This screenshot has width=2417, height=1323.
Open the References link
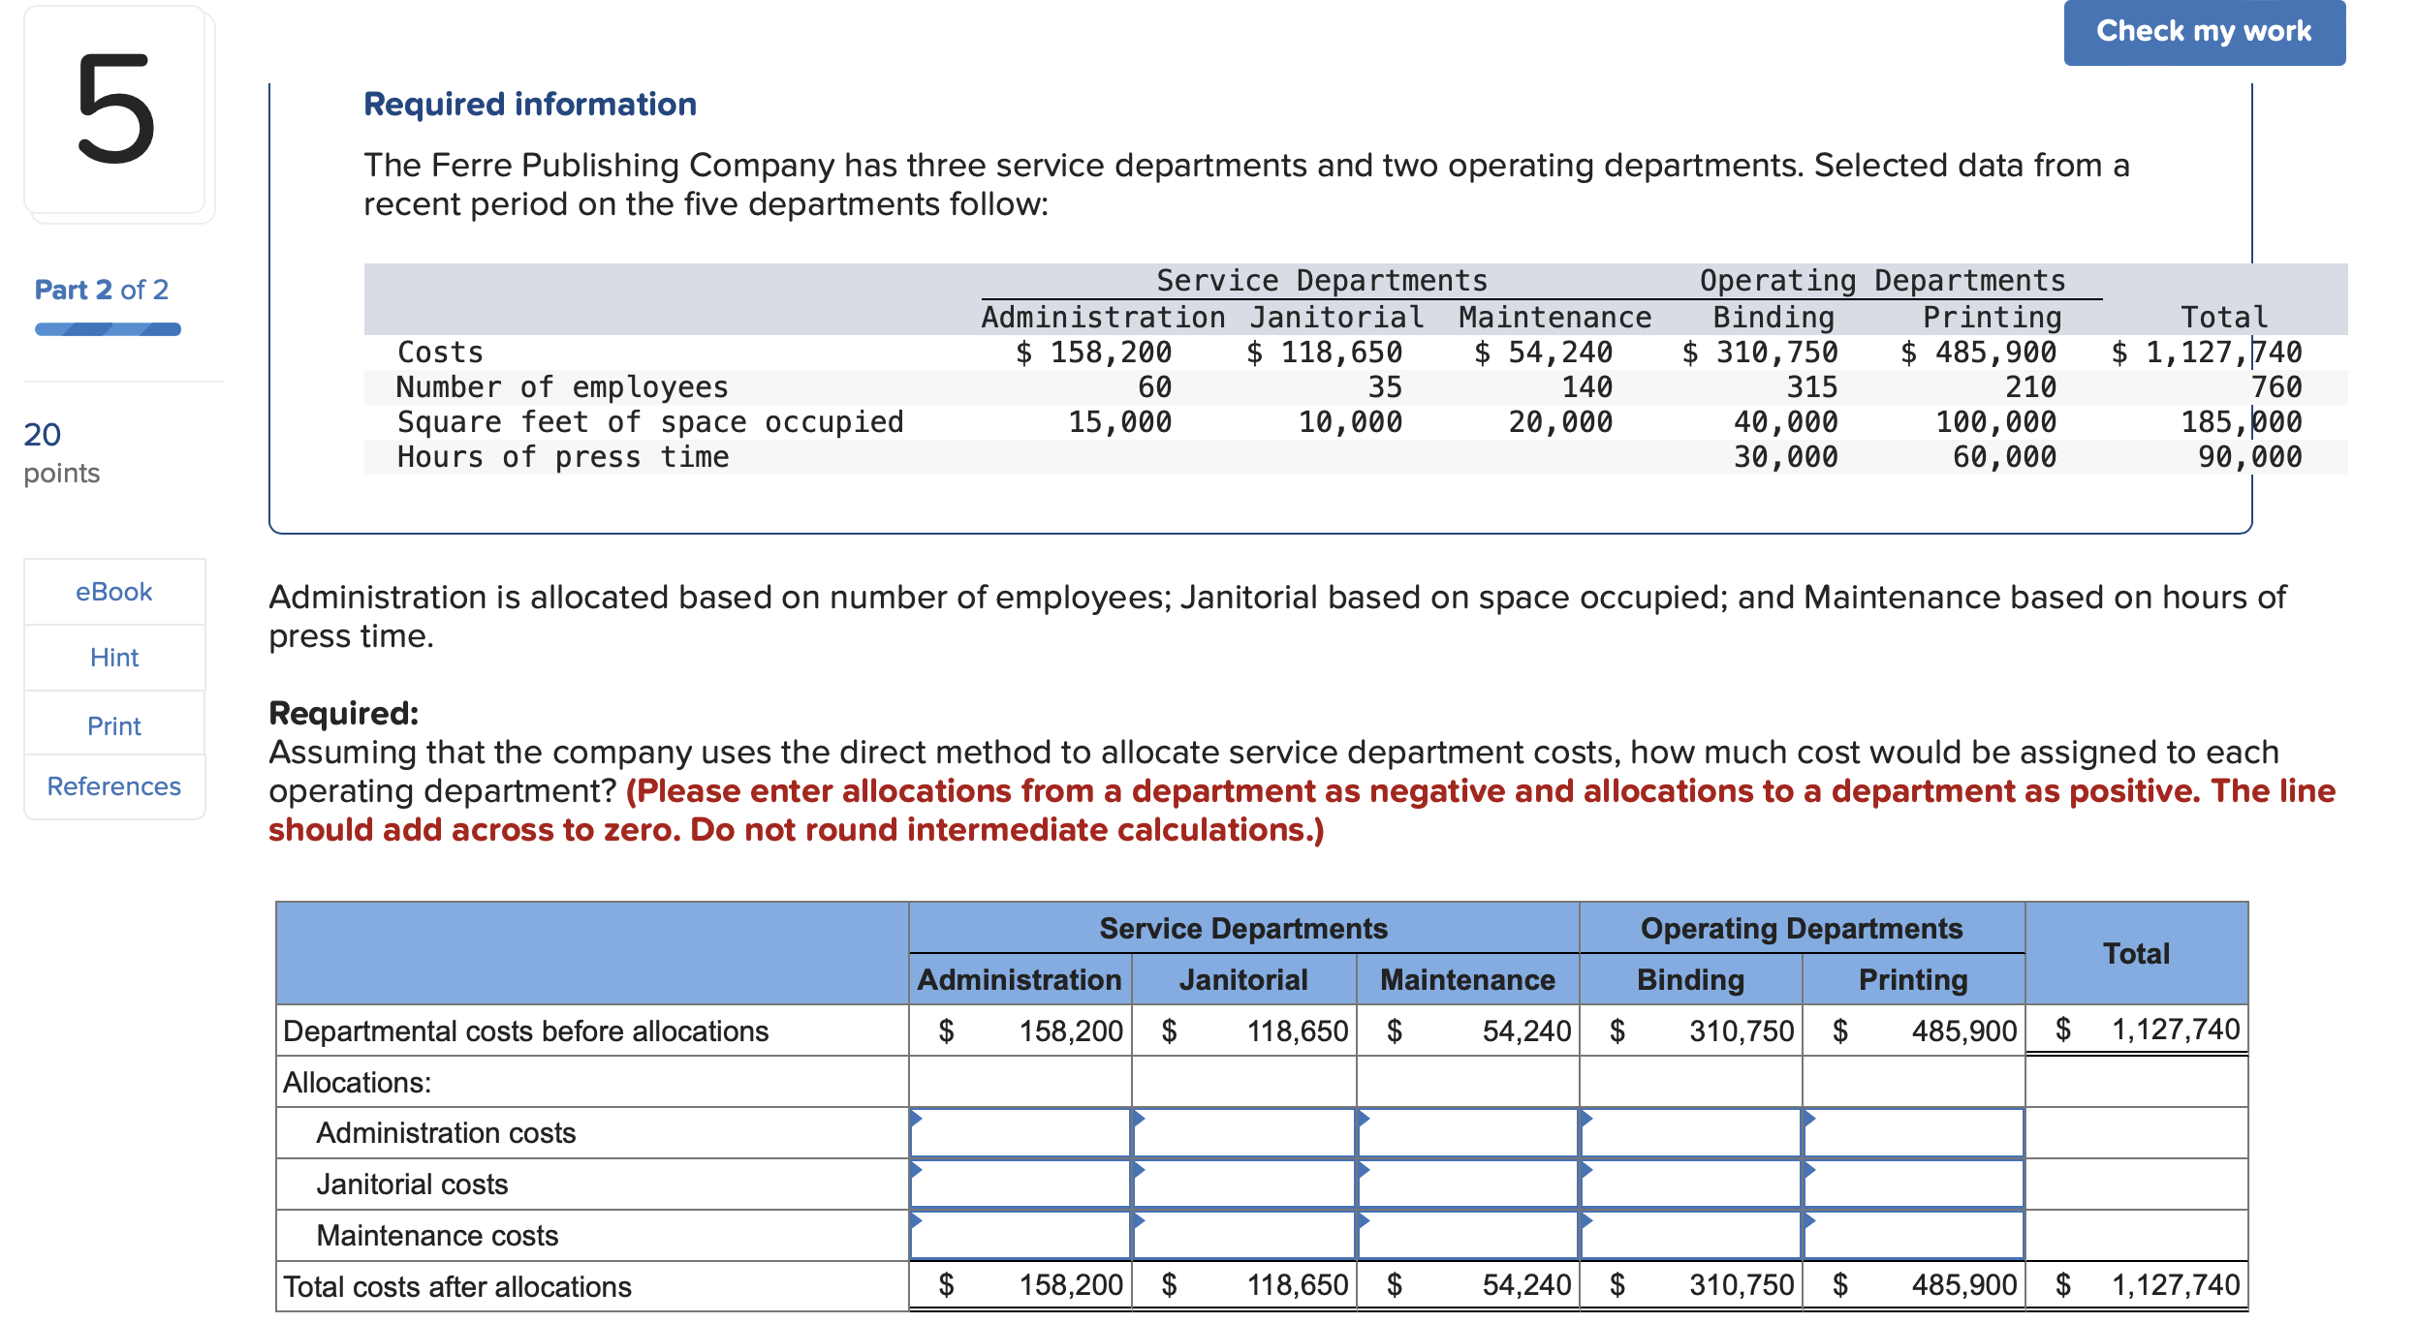(x=114, y=786)
